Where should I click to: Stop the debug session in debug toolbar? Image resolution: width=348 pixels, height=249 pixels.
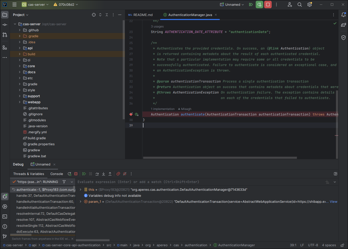click(x=76, y=174)
